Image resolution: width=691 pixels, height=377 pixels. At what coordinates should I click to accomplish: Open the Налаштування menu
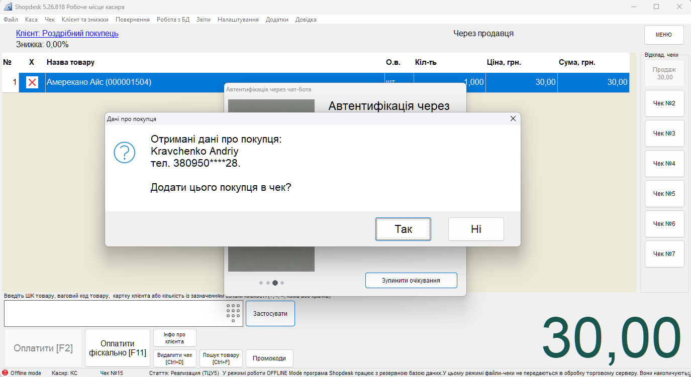(x=238, y=20)
